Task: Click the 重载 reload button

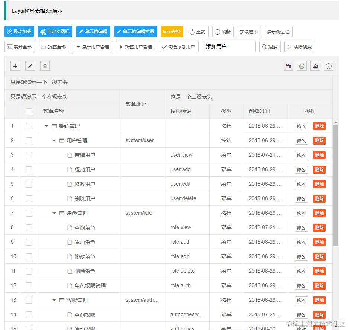Action: (x=198, y=32)
